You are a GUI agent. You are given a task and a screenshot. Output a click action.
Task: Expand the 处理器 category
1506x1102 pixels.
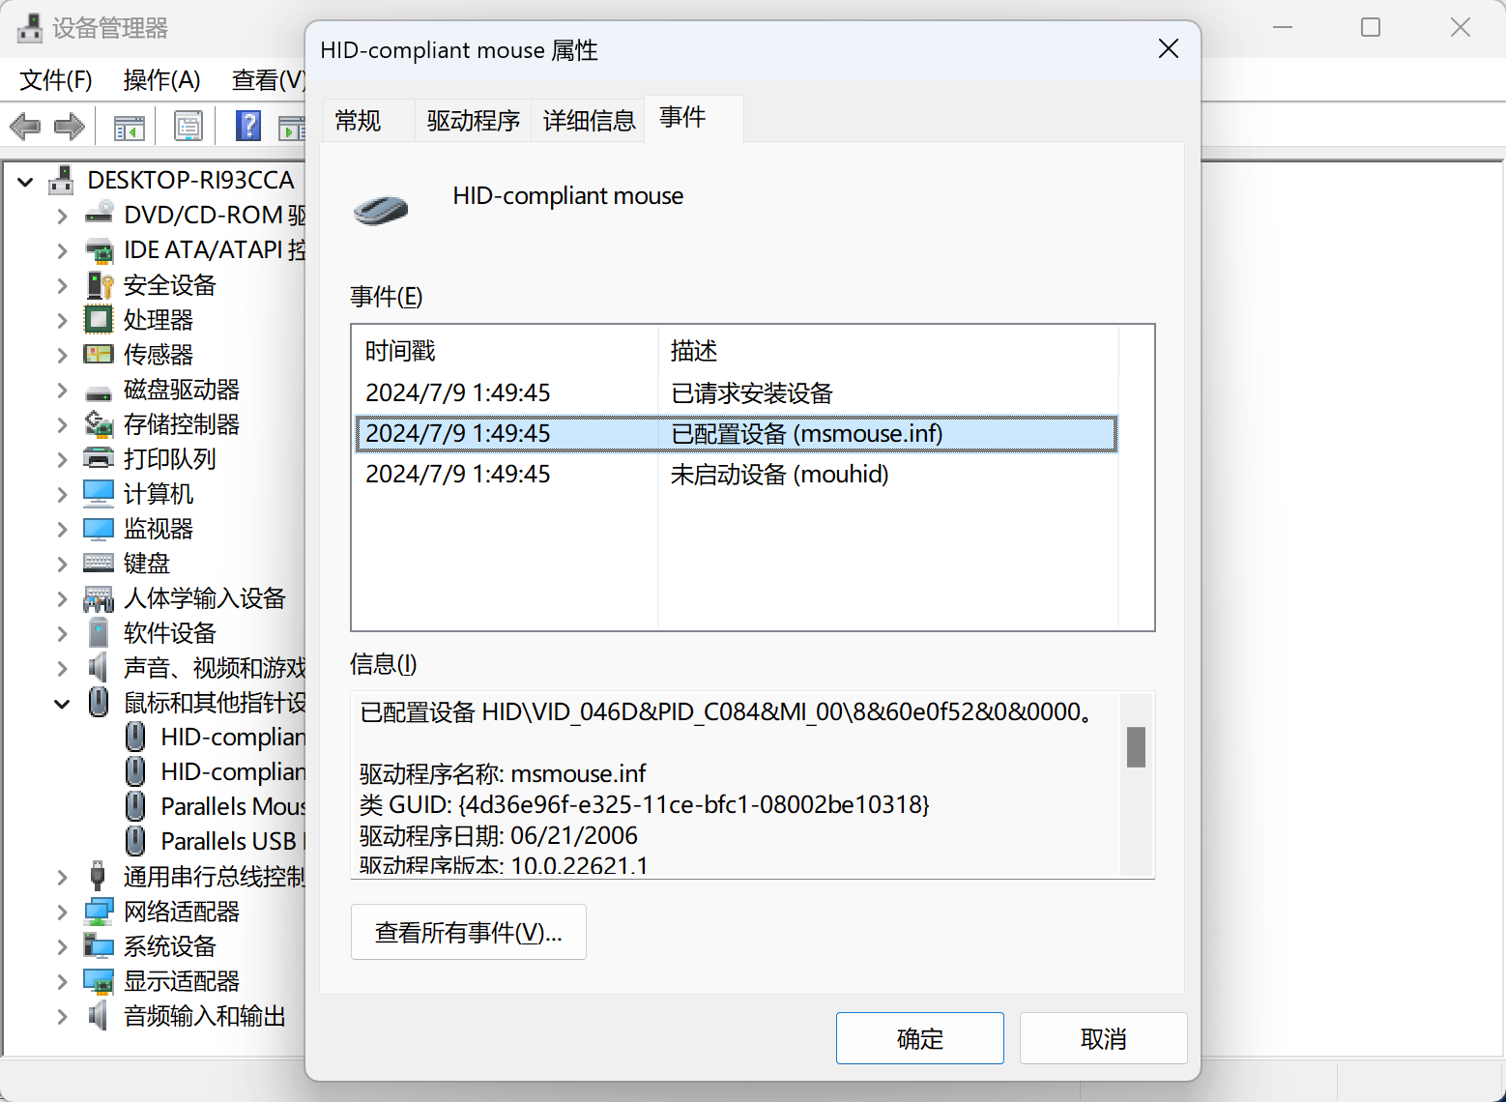pyautogui.click(x=62, y=320)
